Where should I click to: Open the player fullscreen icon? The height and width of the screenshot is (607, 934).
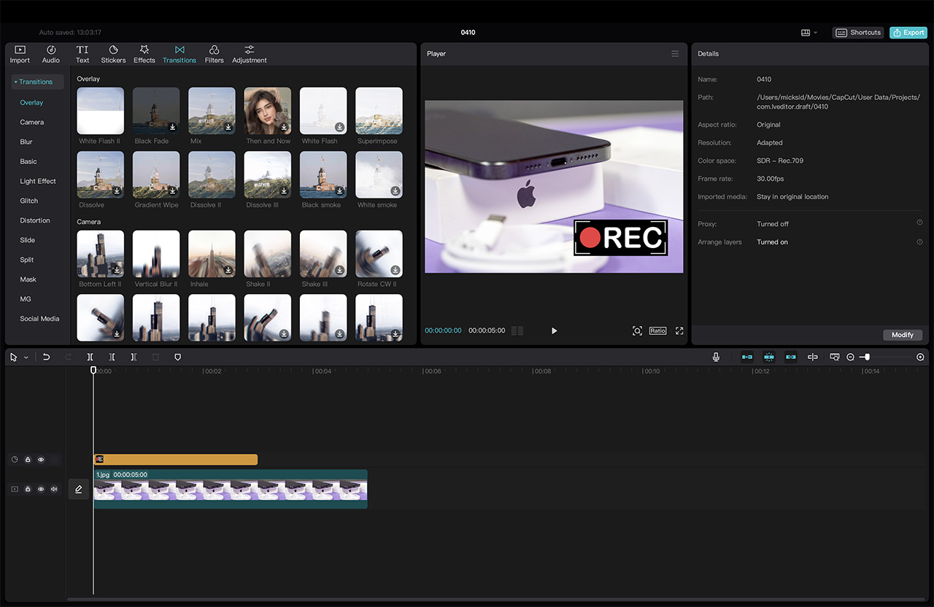(x=679, y=330)
